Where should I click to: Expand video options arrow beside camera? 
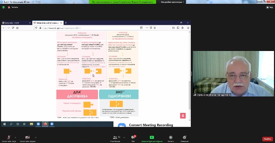pos(35,137)
